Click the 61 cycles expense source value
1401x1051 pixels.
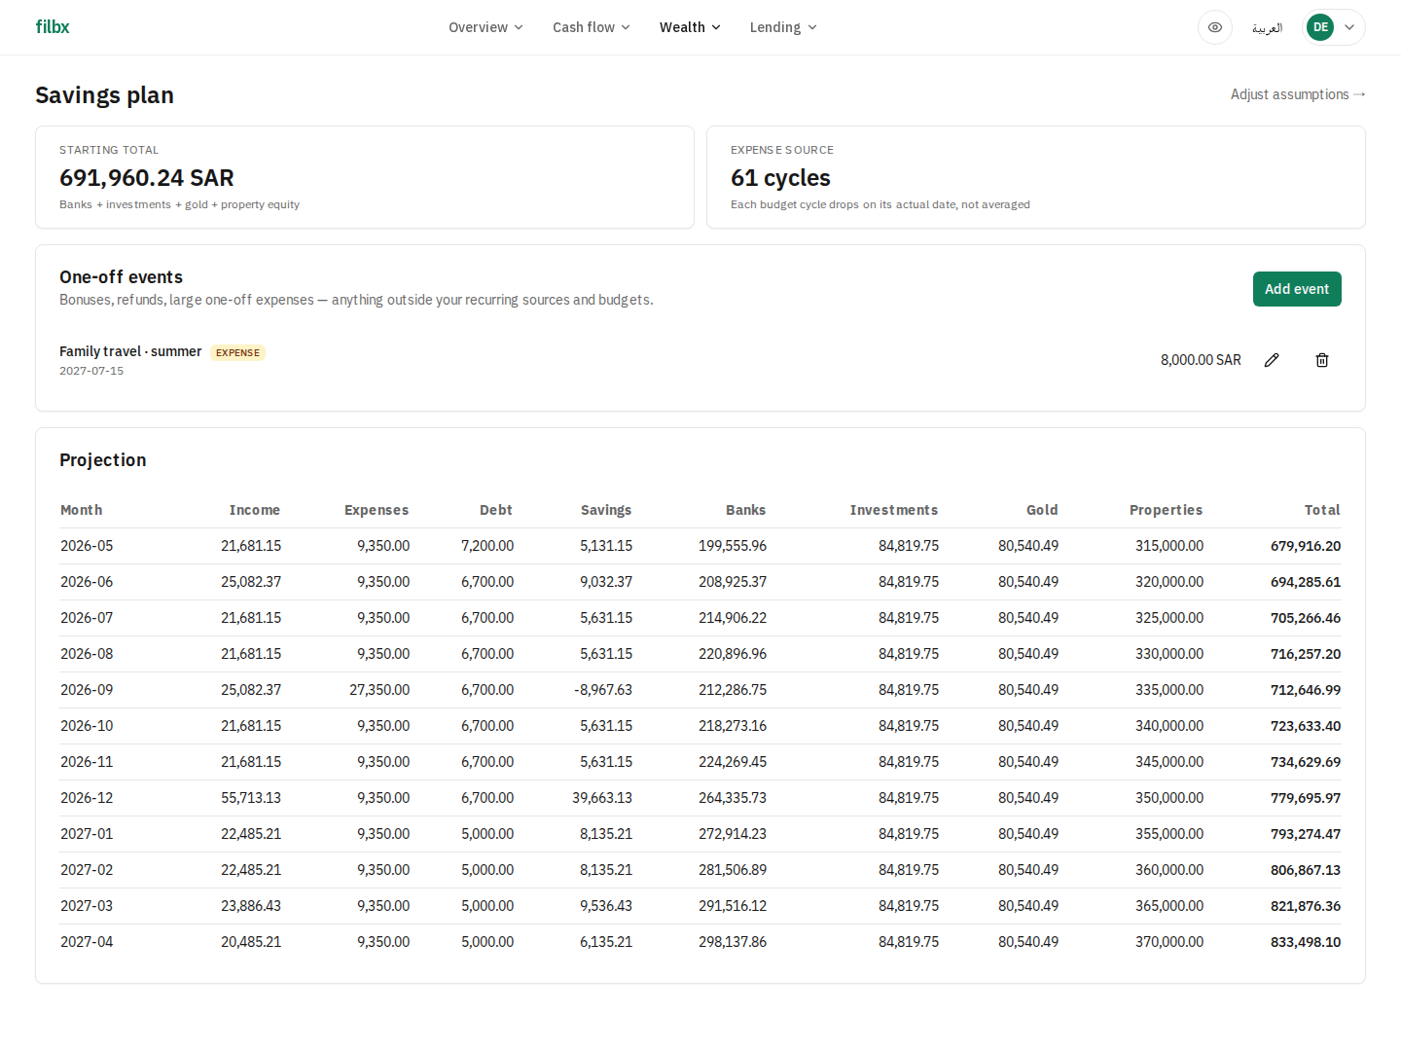(780, 178)
